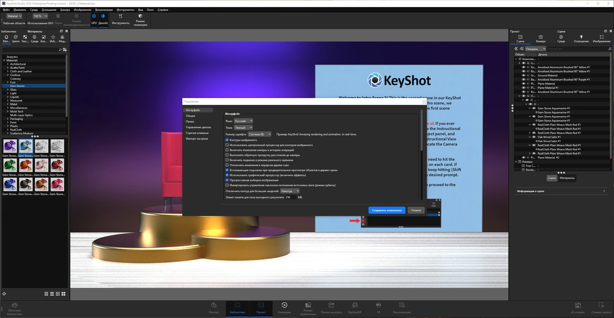Screen dimensions: 614x318
Task: Open Облачная библиотека in the bottom bar
Action: (14, 308)
